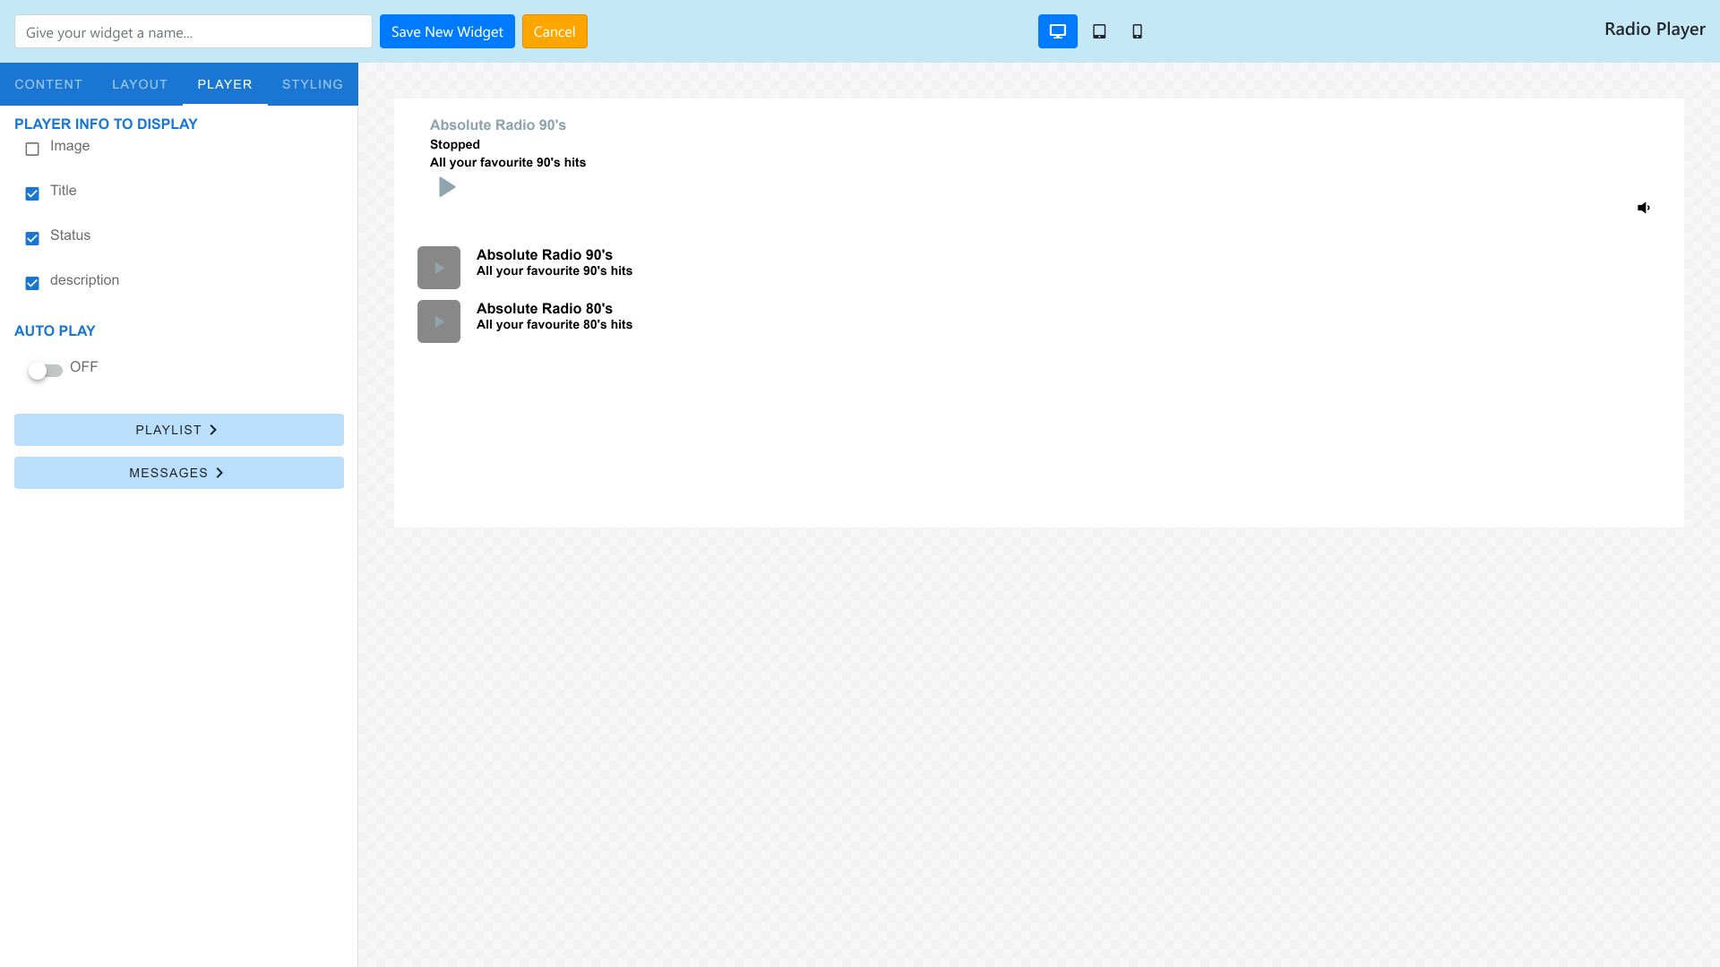1720x967 pixels.
Task: Cancel widget creation
Action: (x=555, y=31)
